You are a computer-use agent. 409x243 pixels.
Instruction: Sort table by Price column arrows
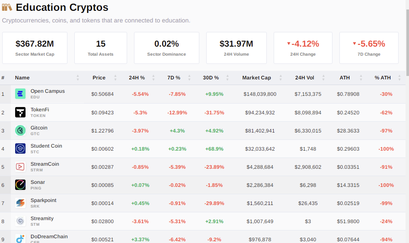(x=115, y=78)
